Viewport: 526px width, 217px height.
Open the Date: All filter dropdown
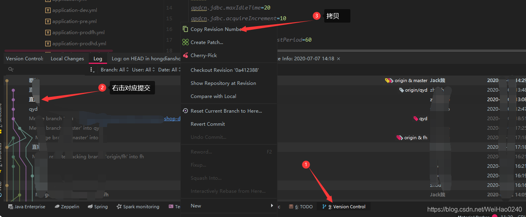[x=170, y=70]
